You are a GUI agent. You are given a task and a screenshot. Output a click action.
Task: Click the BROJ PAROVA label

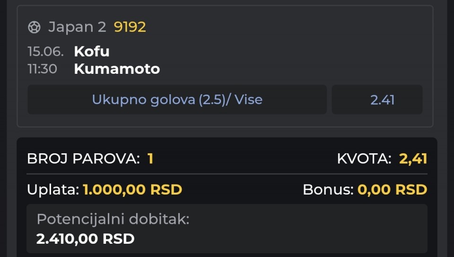83,159
